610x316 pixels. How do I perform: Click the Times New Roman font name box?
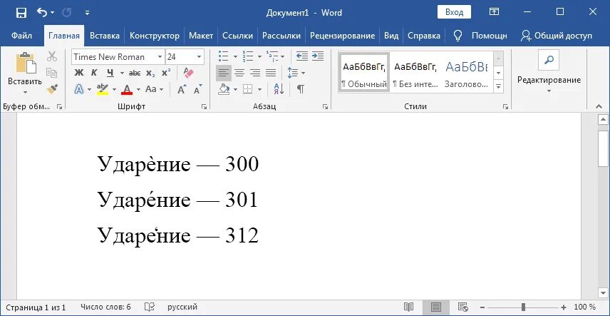tap(114, 57)
